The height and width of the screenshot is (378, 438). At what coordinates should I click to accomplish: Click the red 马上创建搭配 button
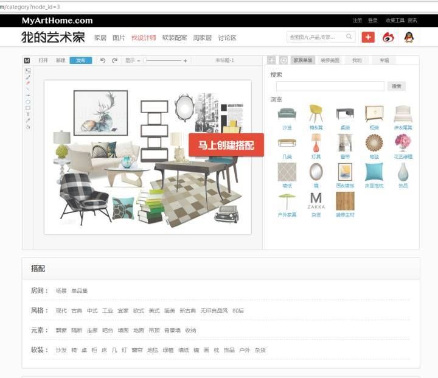click(x=226, y=145)
